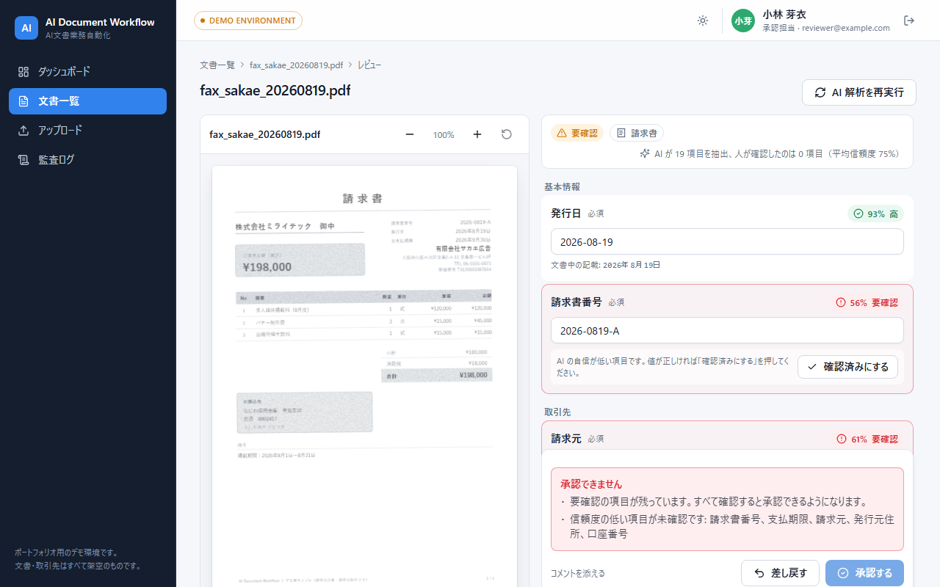Reset the PDF view with the rotate icon

click(x=507, y=134)
